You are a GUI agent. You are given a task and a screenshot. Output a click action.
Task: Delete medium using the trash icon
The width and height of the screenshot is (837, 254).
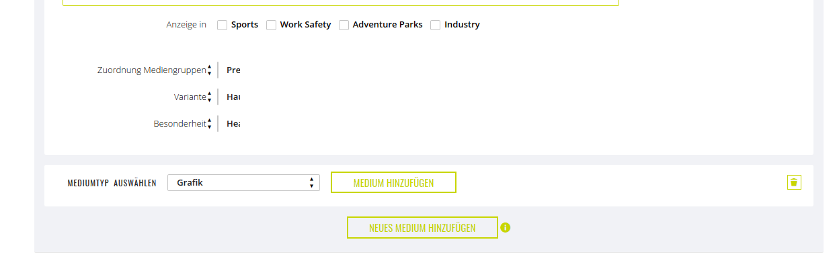click(x=794, y=182)
